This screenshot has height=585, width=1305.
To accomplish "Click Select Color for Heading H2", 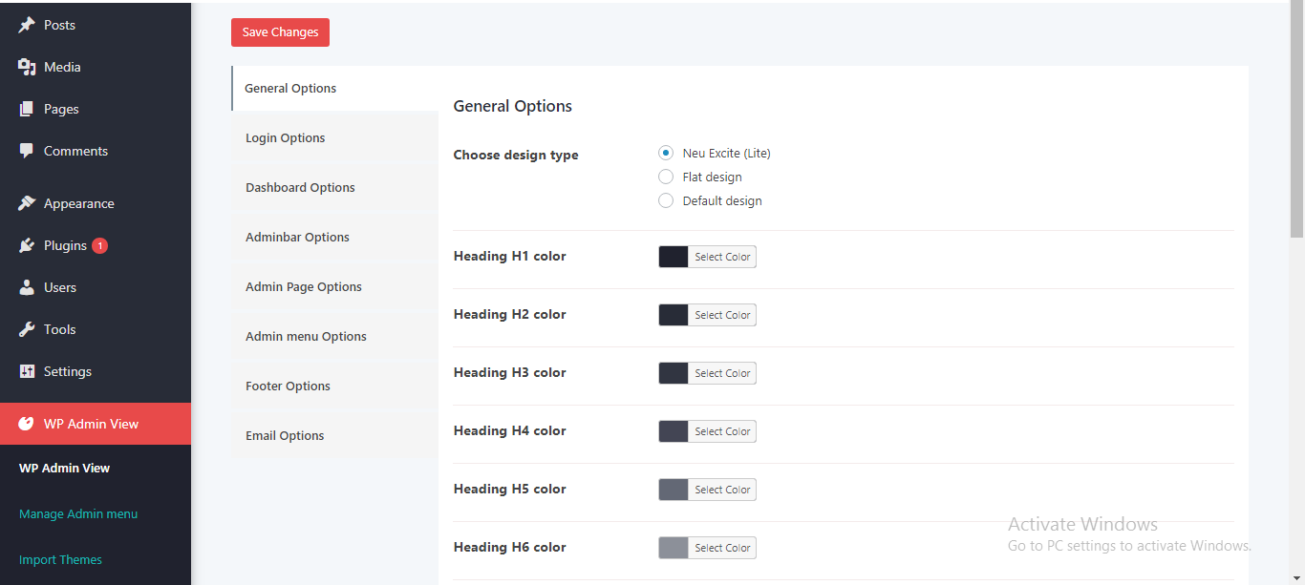I will pyautogui.click(x=722, y=315).
